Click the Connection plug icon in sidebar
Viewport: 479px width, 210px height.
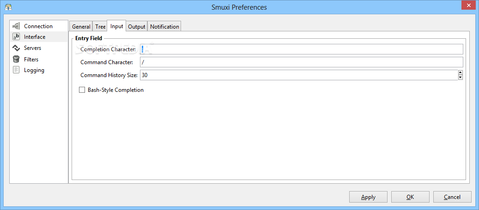(16, 26)
